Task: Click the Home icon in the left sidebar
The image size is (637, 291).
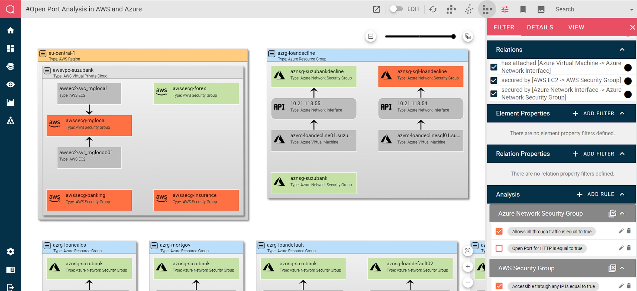Action: (10, 30)
